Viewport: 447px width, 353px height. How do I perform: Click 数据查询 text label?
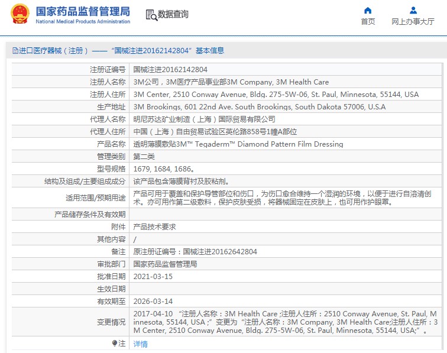pos(173,14)
